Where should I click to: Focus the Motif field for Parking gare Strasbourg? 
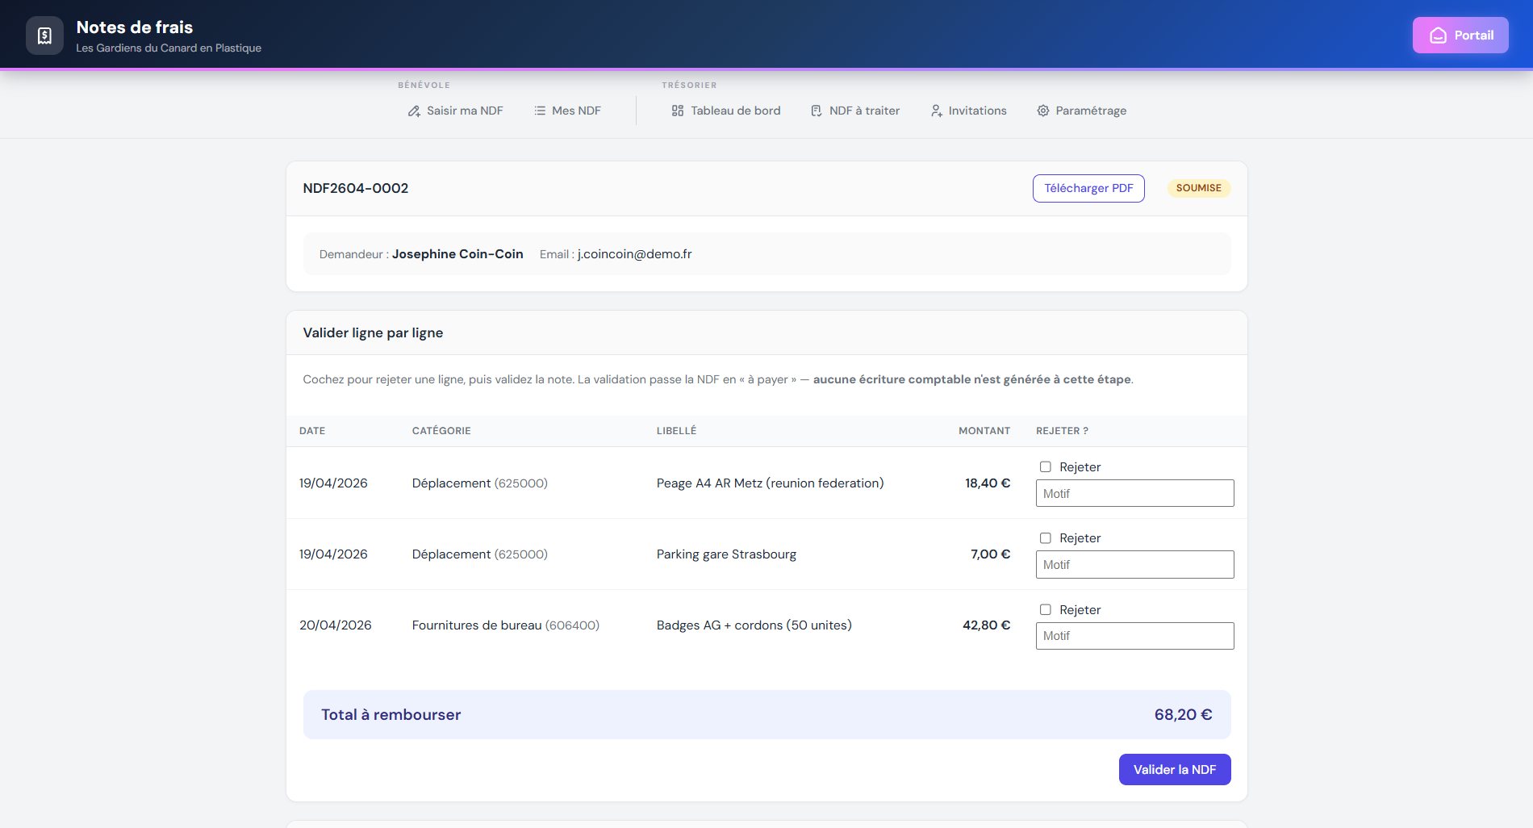pos(1134,565)
